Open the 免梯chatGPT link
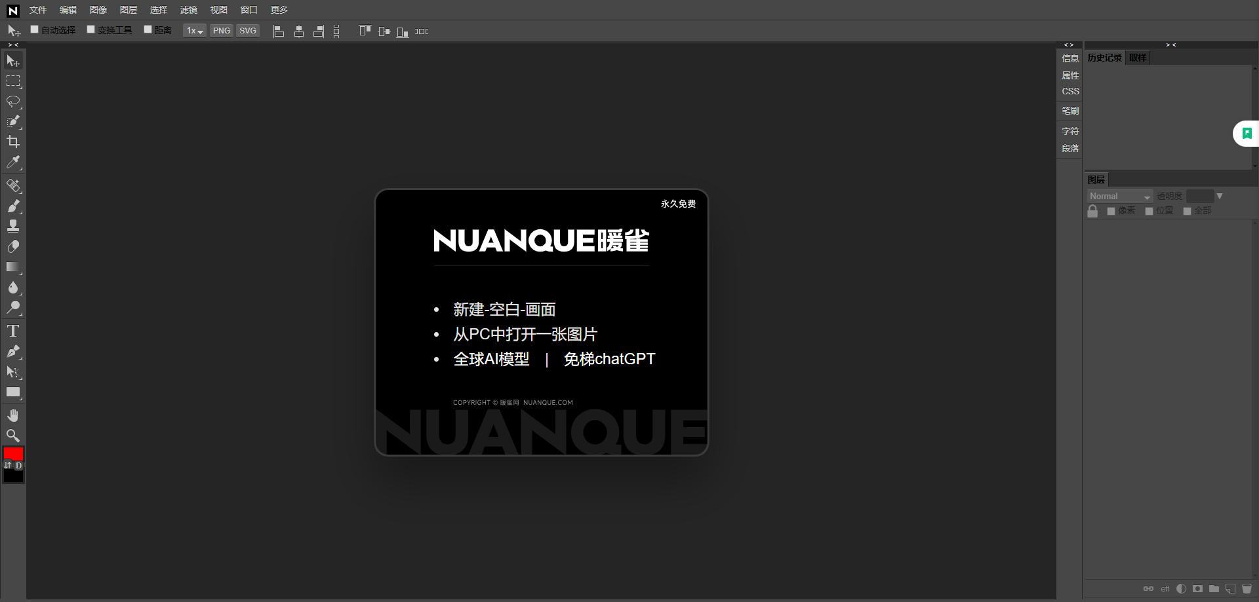The image size is (1259, 602). click(609, 359)
